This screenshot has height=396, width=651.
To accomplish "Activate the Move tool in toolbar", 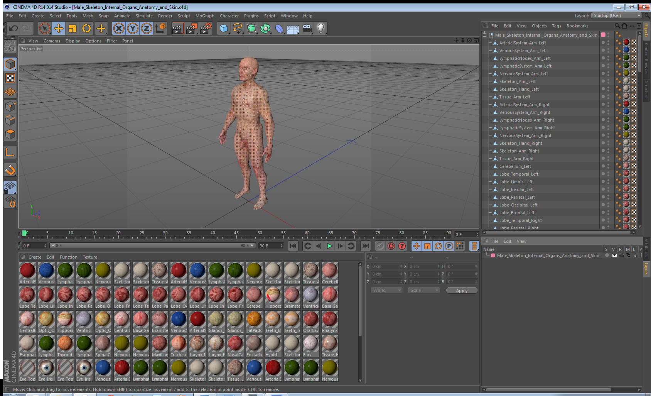I will tap(59, 28).
